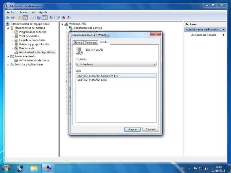The height and width of the screenshot is (173, 231).
Task: Expand Rendimiento node
Action: [x=12, y=48]
